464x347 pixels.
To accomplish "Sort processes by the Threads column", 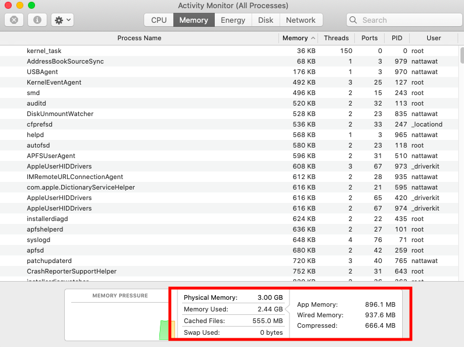I will pyautogui.click(x=336, y=38).
